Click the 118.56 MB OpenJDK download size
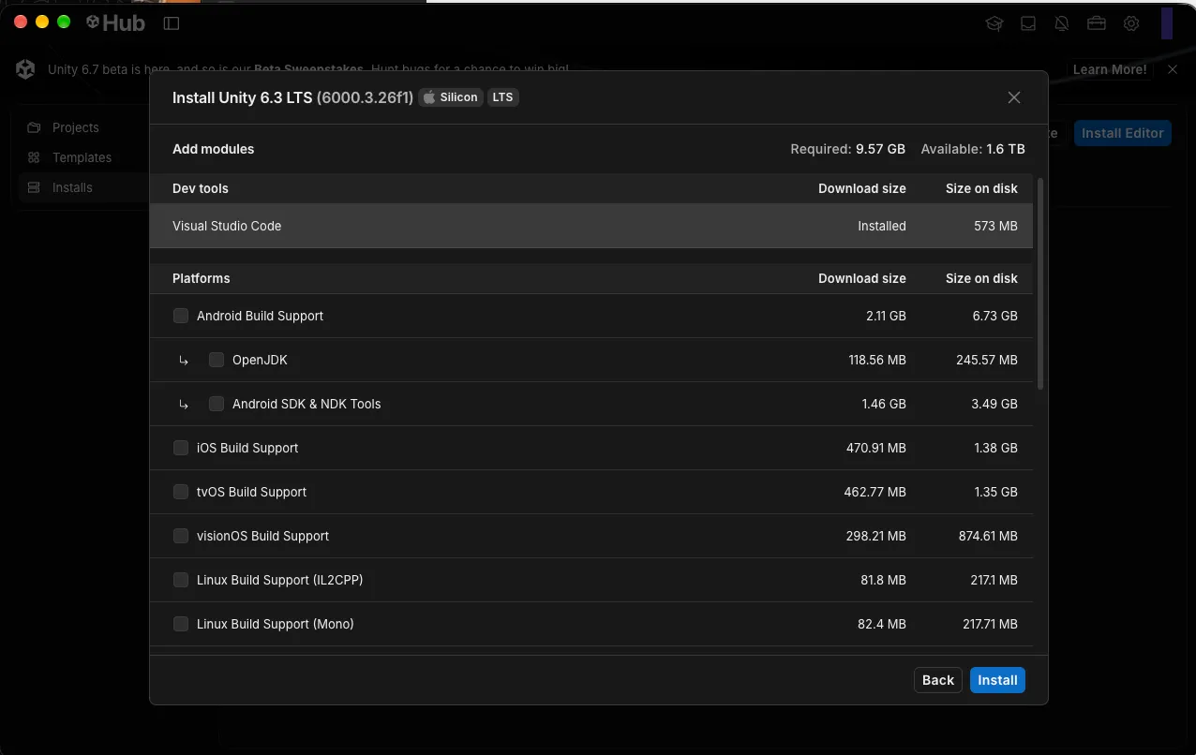1196x755 pixels. 877,360
